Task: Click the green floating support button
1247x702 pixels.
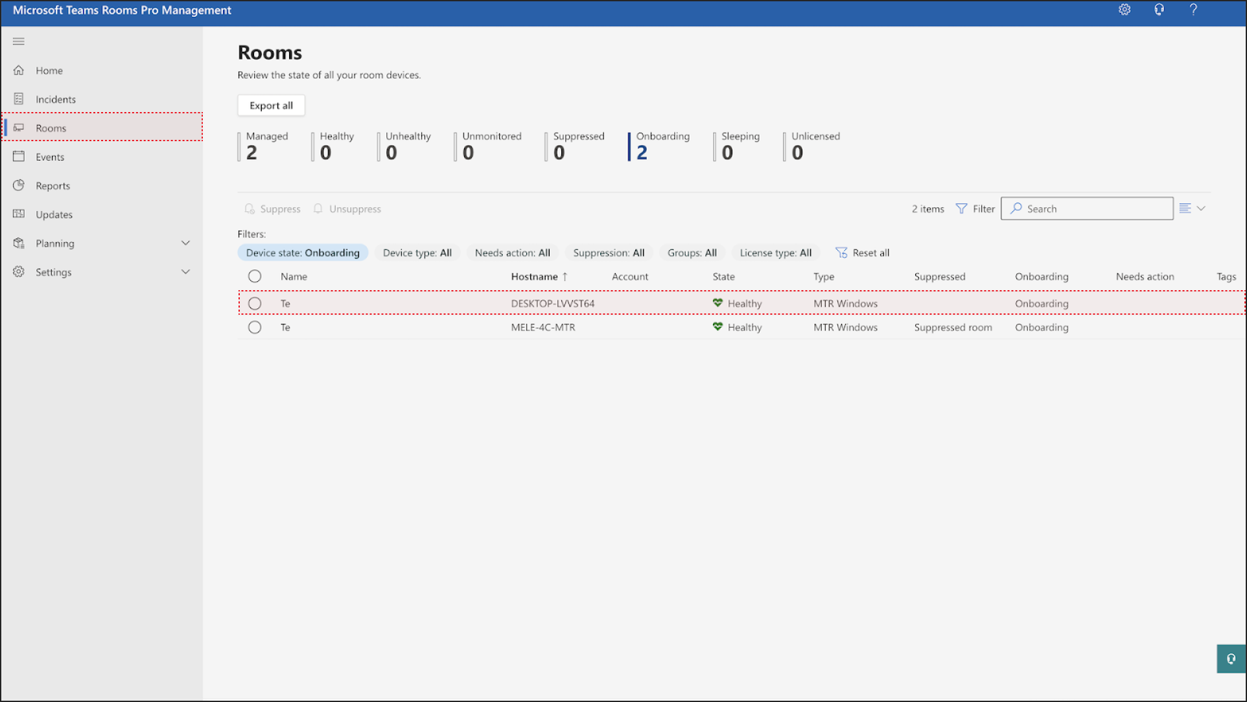Action: [1231, 659]
